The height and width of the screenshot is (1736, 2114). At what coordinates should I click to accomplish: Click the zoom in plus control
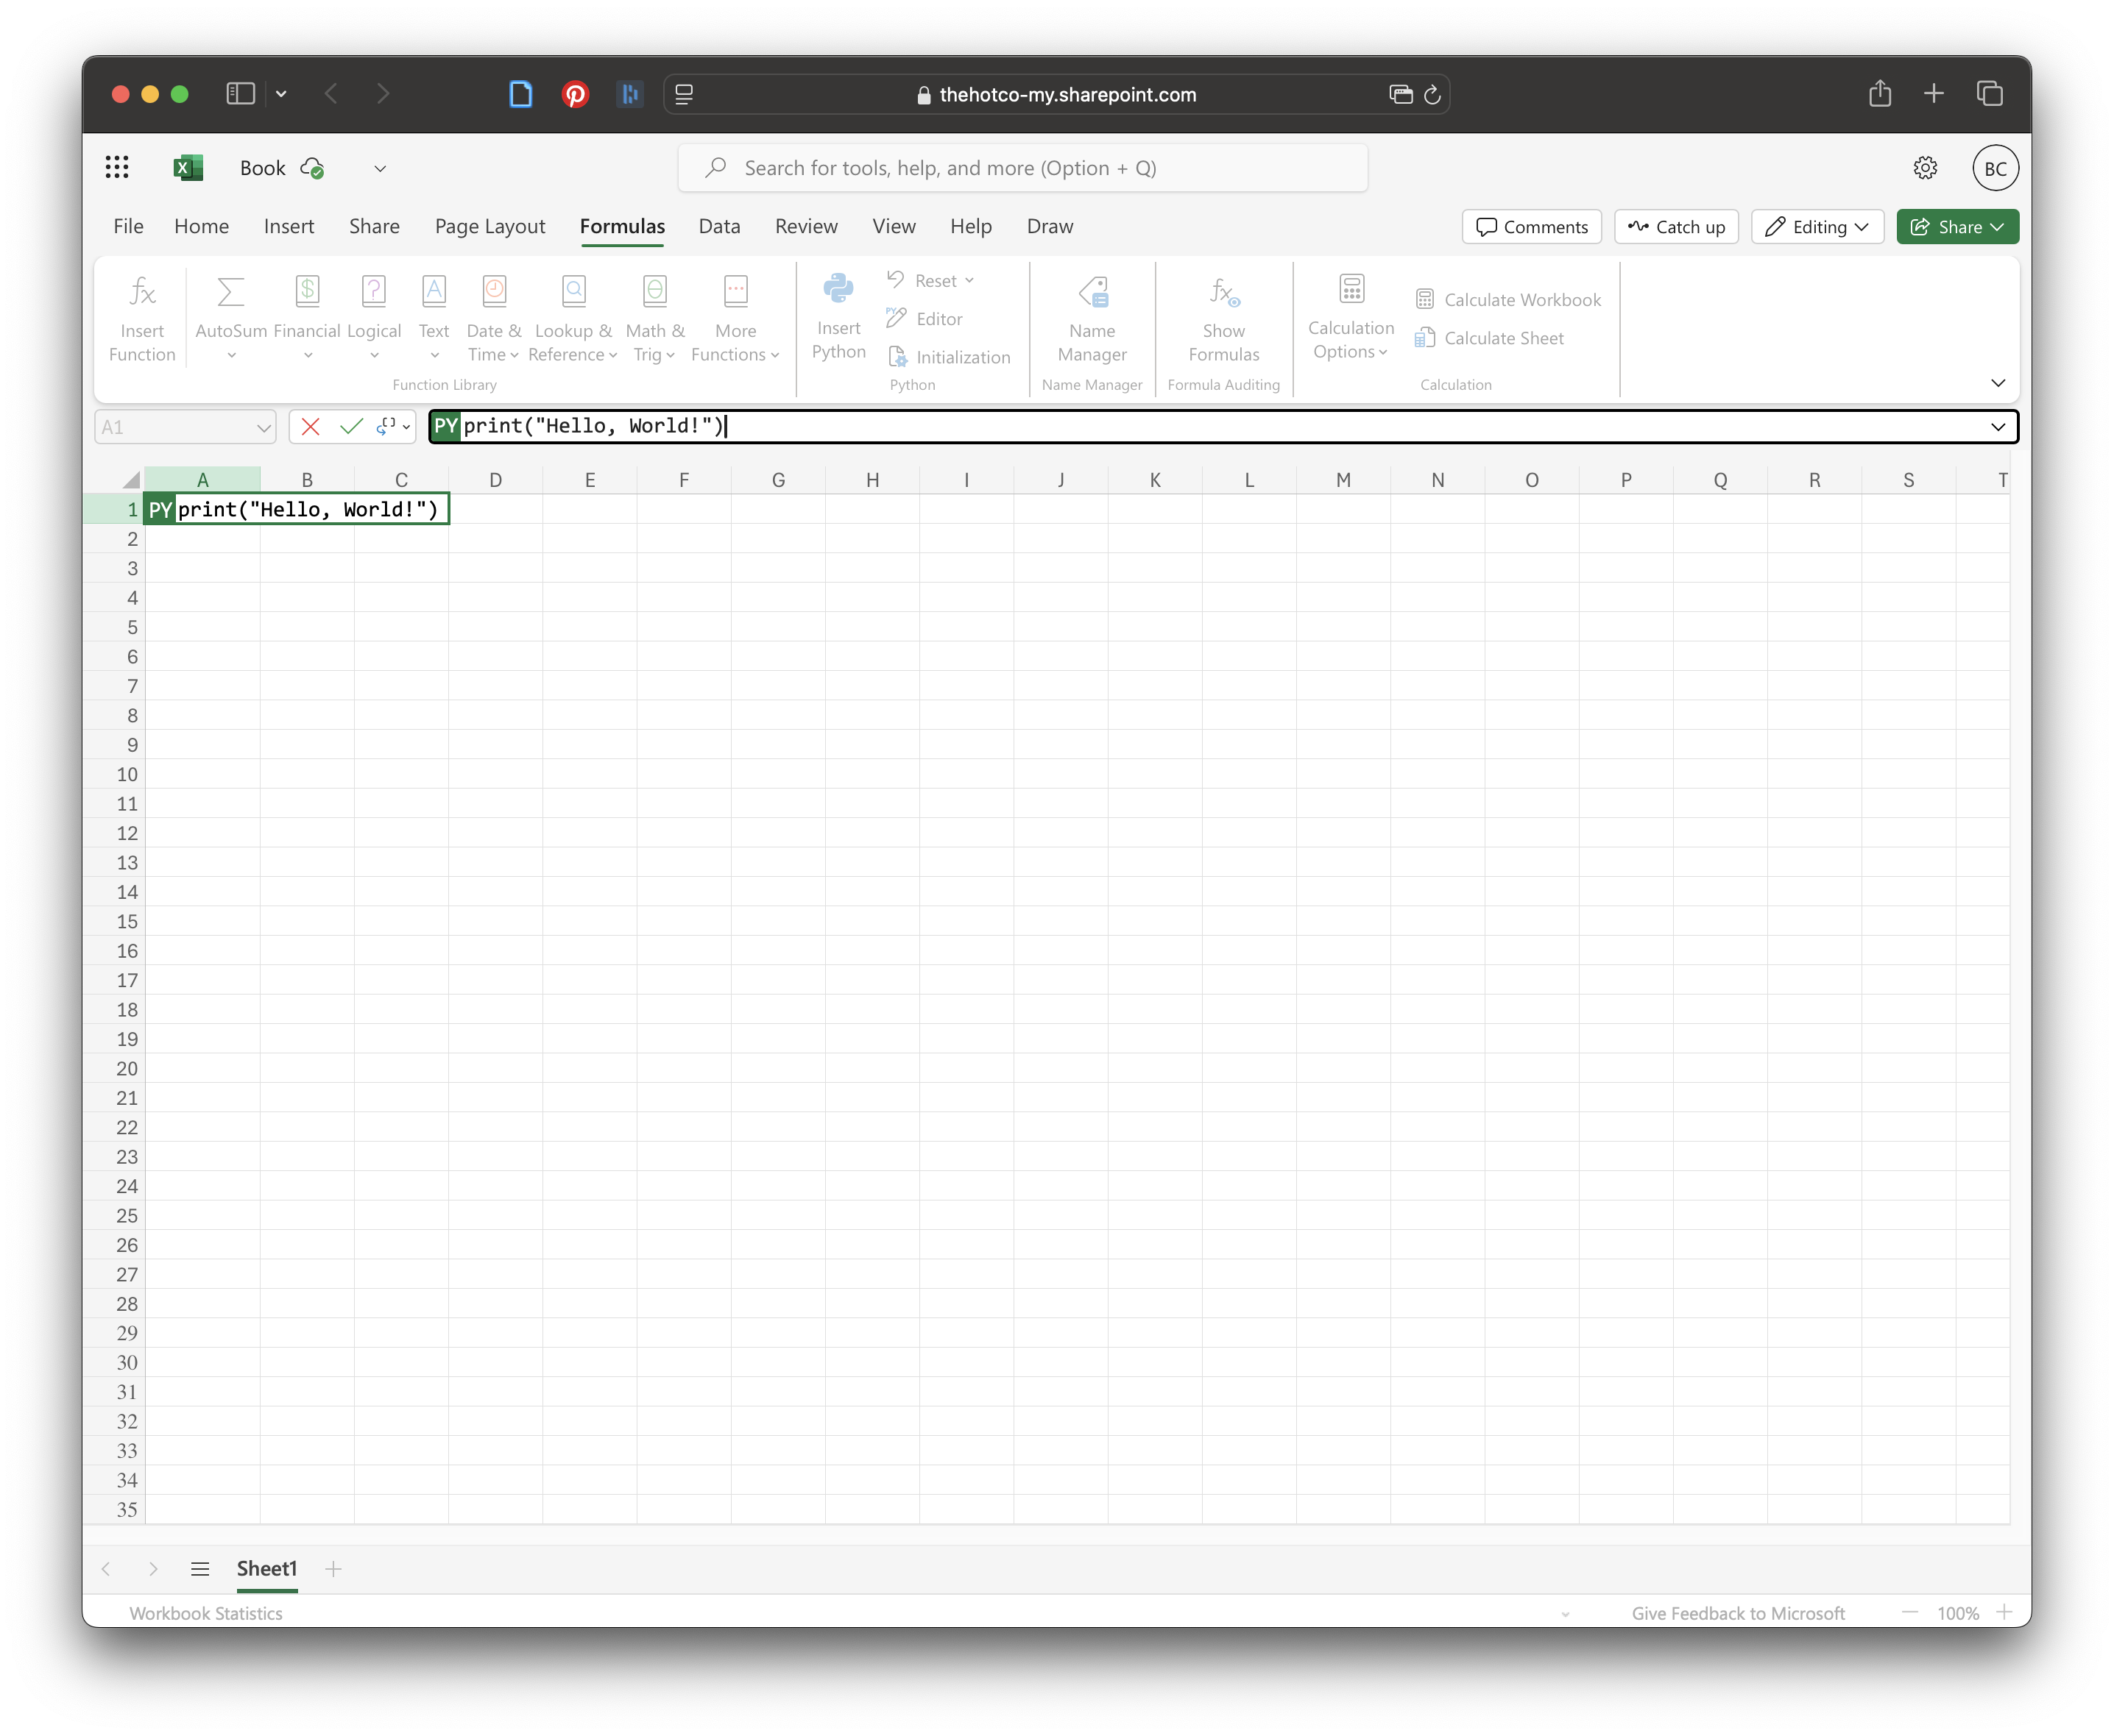point(2003,1612)
